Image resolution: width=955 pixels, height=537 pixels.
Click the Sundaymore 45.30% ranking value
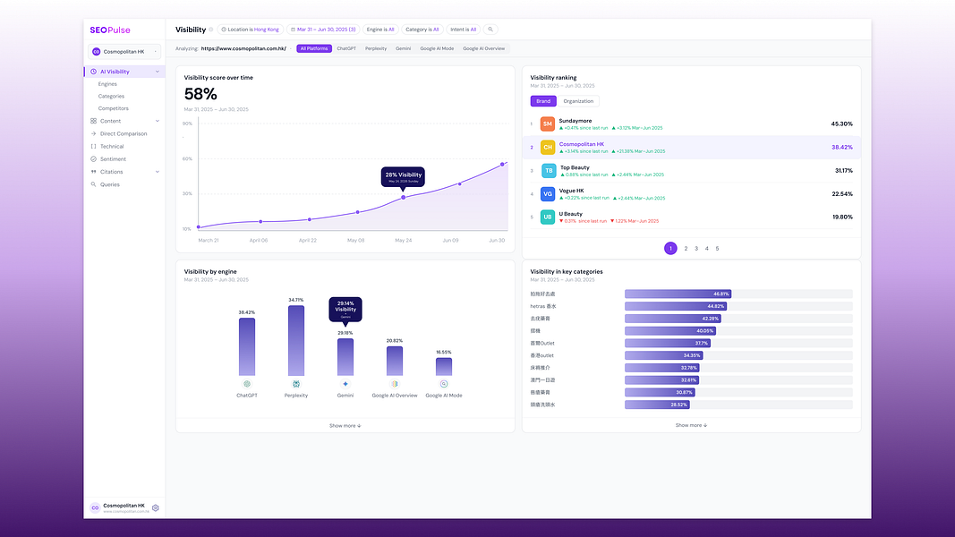pos(841,124)
